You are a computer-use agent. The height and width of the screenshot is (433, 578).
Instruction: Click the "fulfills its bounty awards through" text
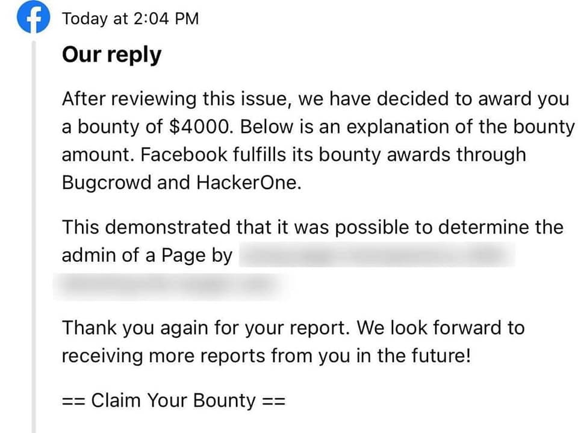[379, 155]
